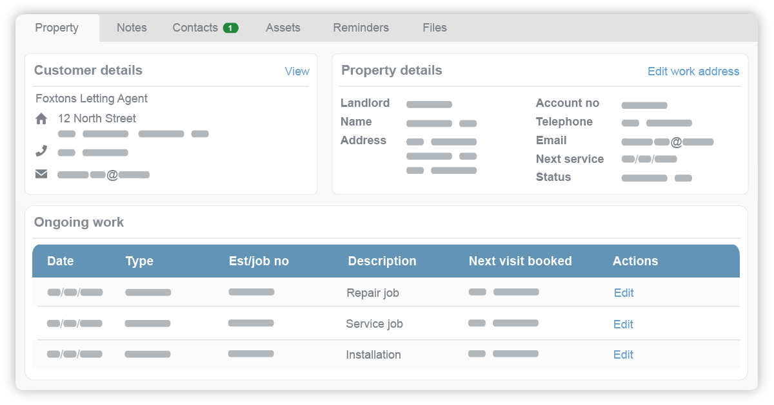Edit the Service job row
The width and height of the screenshot is (774, 405).
coord(623,324)
